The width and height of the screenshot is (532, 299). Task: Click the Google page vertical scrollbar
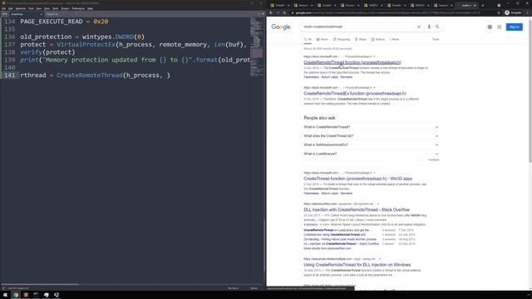[x=530, y=91]
